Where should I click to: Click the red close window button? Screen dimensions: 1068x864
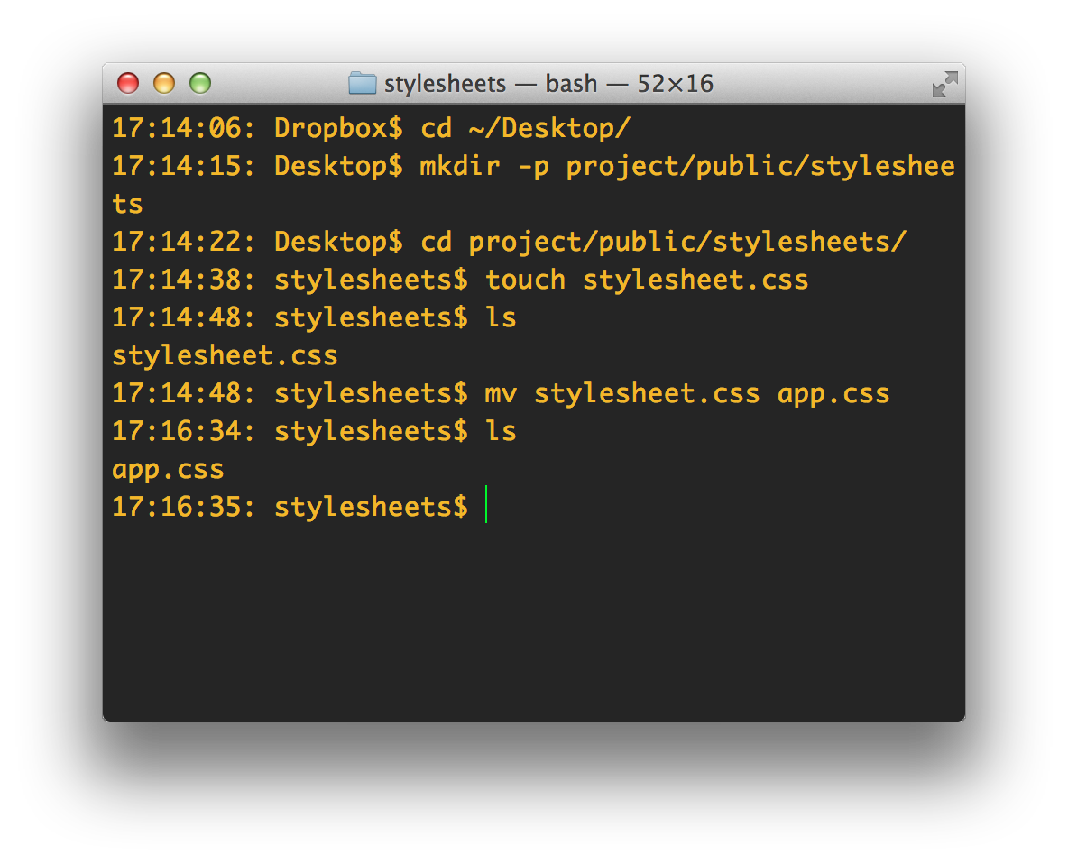[x=128, y=83]
